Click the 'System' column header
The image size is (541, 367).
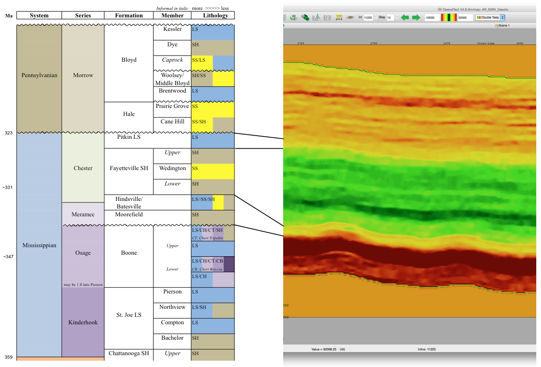coord(39,15)
